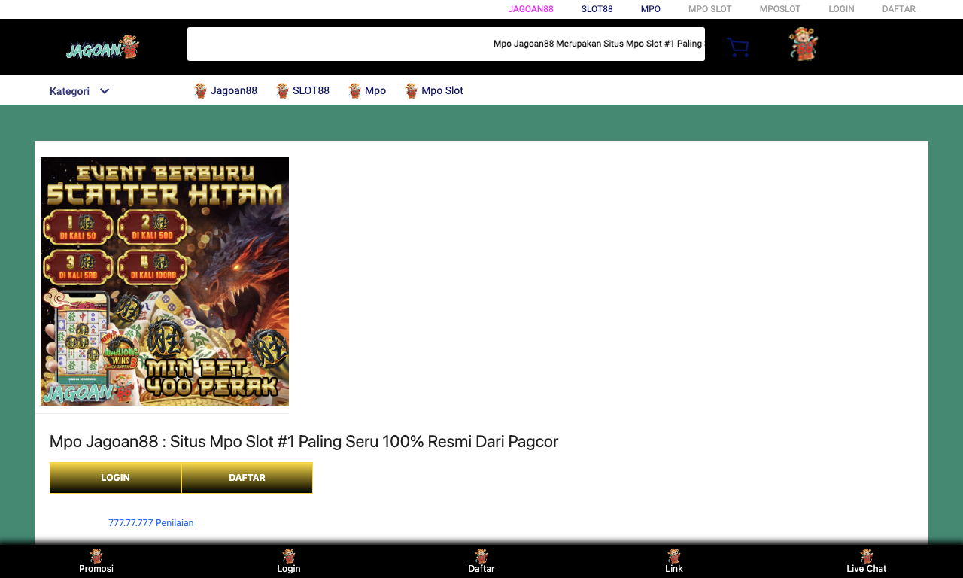This screenshot has height=578, width=963.
Task: Click the yellow-black LOGIN button
Action: [x=115, y=478]
